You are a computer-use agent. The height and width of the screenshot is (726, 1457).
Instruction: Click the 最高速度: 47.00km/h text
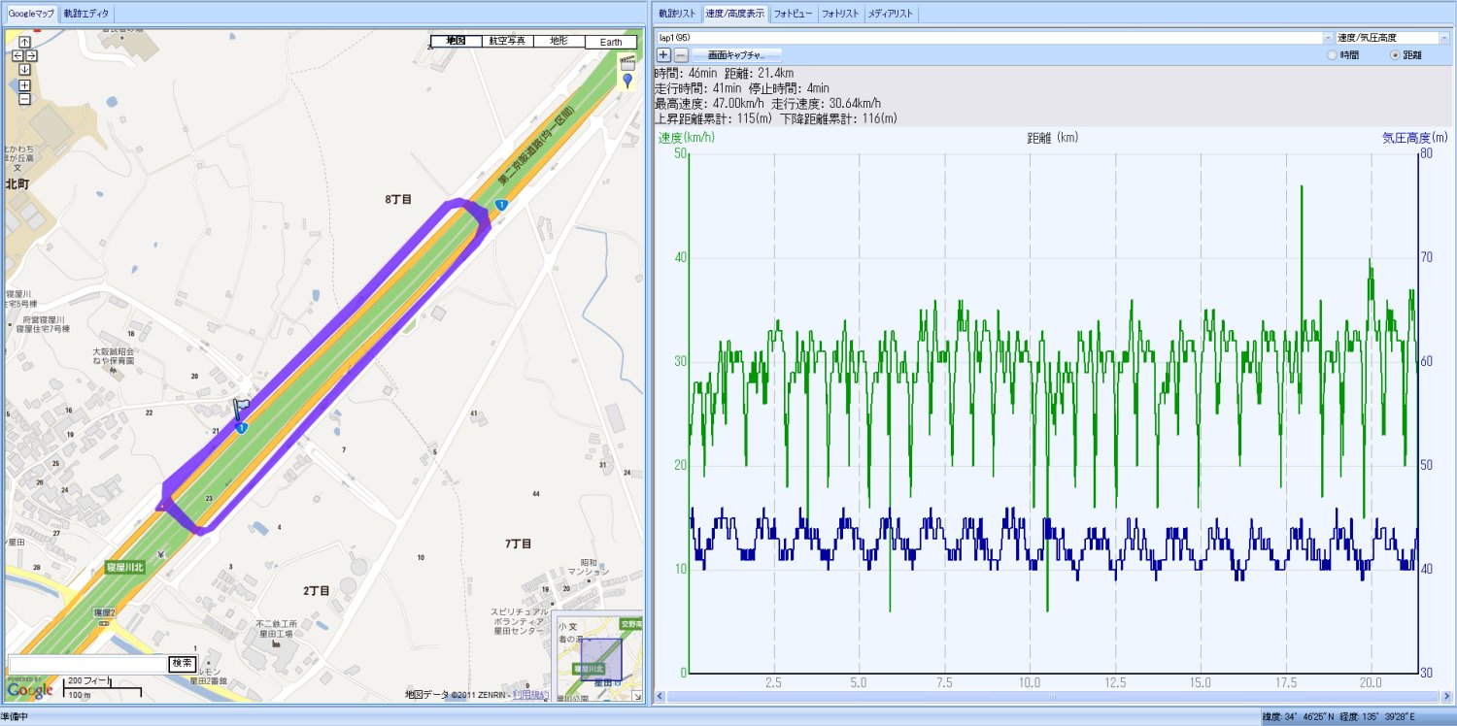[711, 103]
